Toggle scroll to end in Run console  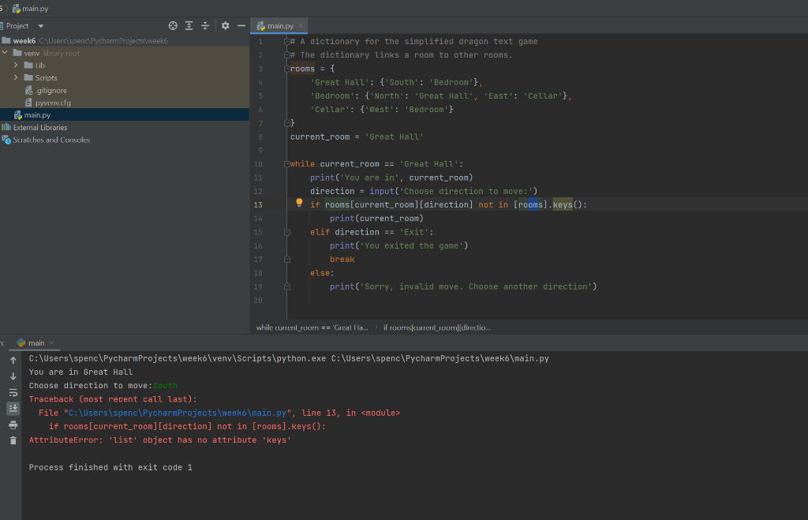point(13,408)
